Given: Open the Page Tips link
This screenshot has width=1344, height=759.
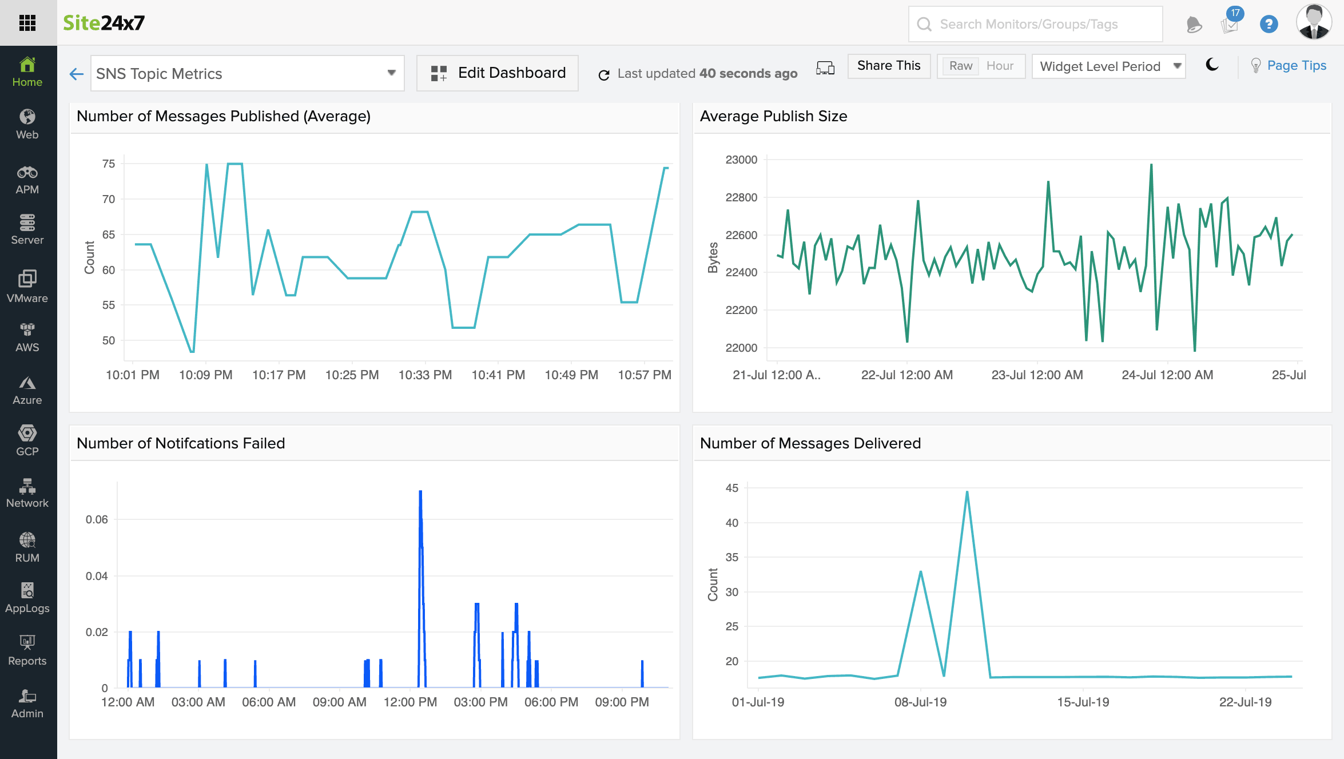Looking at the screenshot, I should 1296,66.
